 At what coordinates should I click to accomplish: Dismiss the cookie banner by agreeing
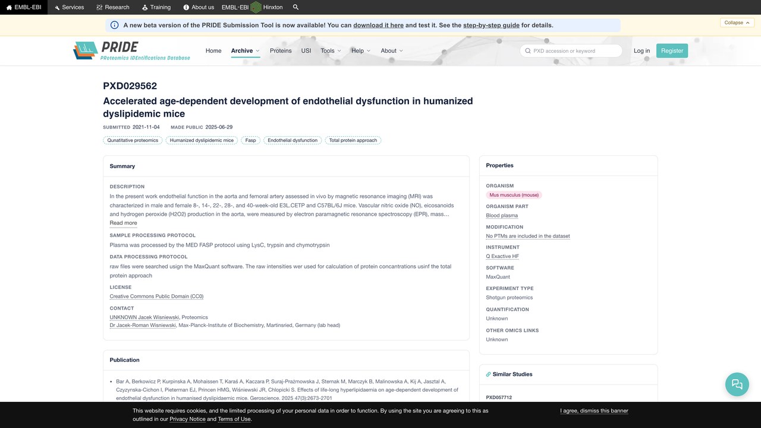pos(594,411)
